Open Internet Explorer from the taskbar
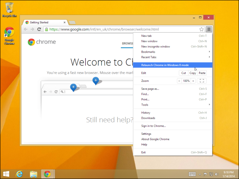 [x=19, y=174]
